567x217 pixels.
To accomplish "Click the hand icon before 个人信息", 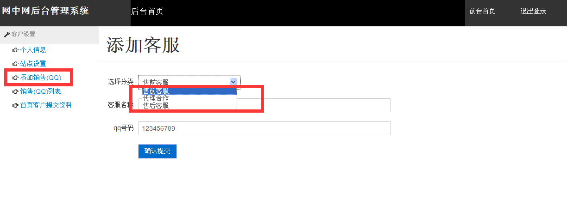I will 15,50.
